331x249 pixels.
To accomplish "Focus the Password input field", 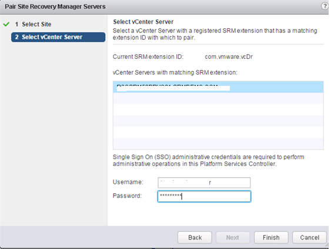I will (204, 197).
